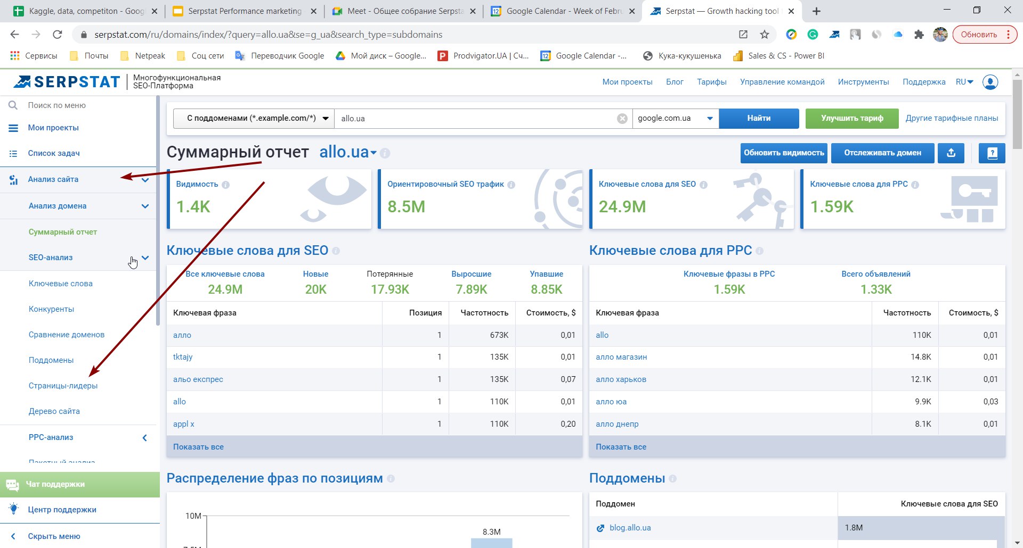Click Список задач list icon

click(x=13, y=153)
